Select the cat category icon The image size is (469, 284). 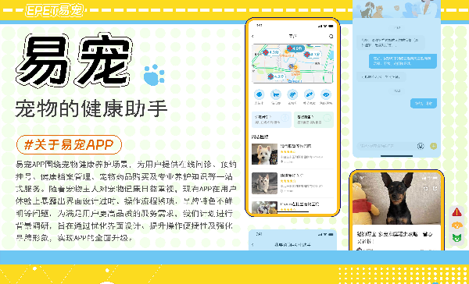(276, 95)
